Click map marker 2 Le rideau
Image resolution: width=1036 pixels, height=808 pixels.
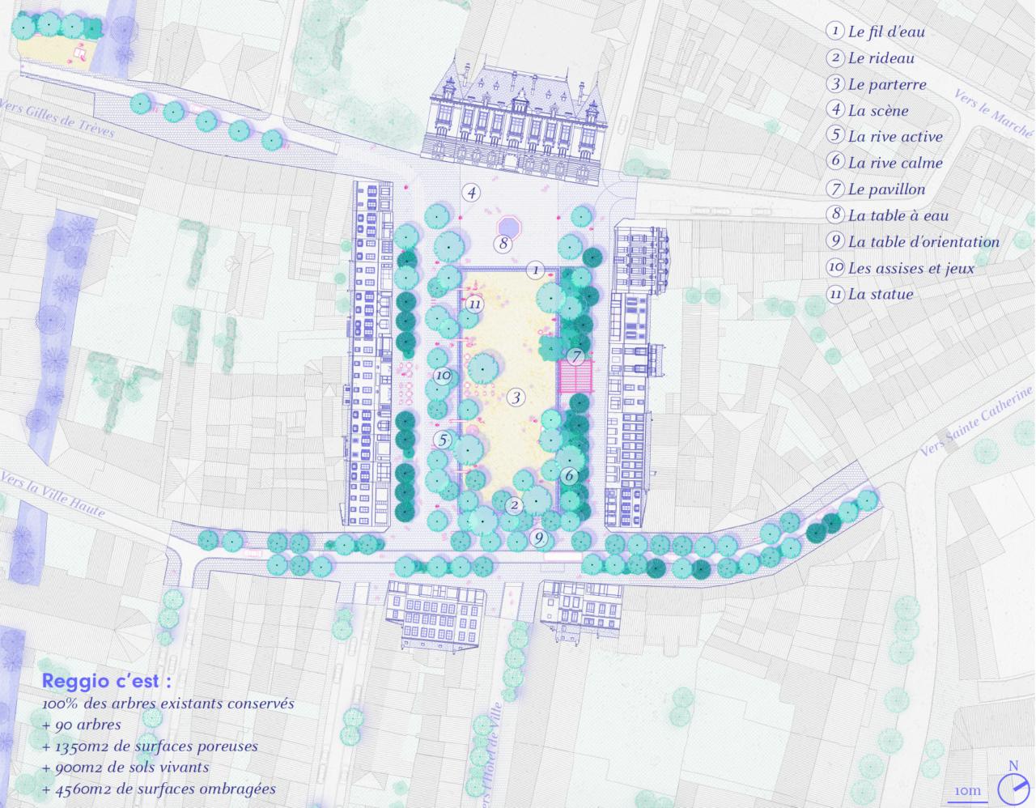(x=514, y=505)
